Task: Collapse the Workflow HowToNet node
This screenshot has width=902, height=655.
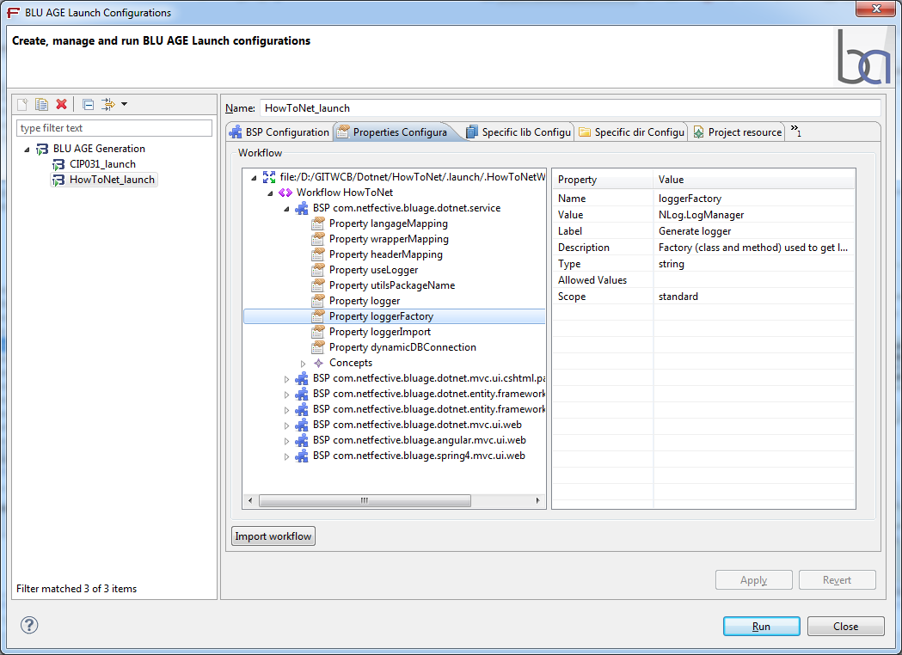Action: pyautogui.click(x=270, y=193)
